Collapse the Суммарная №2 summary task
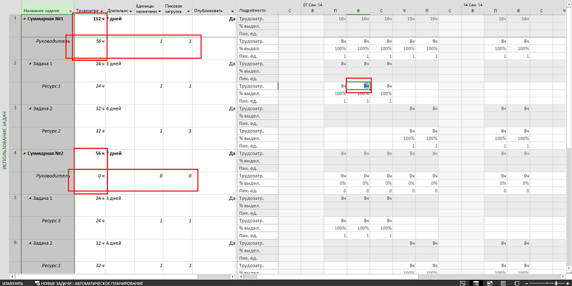Viewport: 572px width, 286px height. (x=24, y=153)
